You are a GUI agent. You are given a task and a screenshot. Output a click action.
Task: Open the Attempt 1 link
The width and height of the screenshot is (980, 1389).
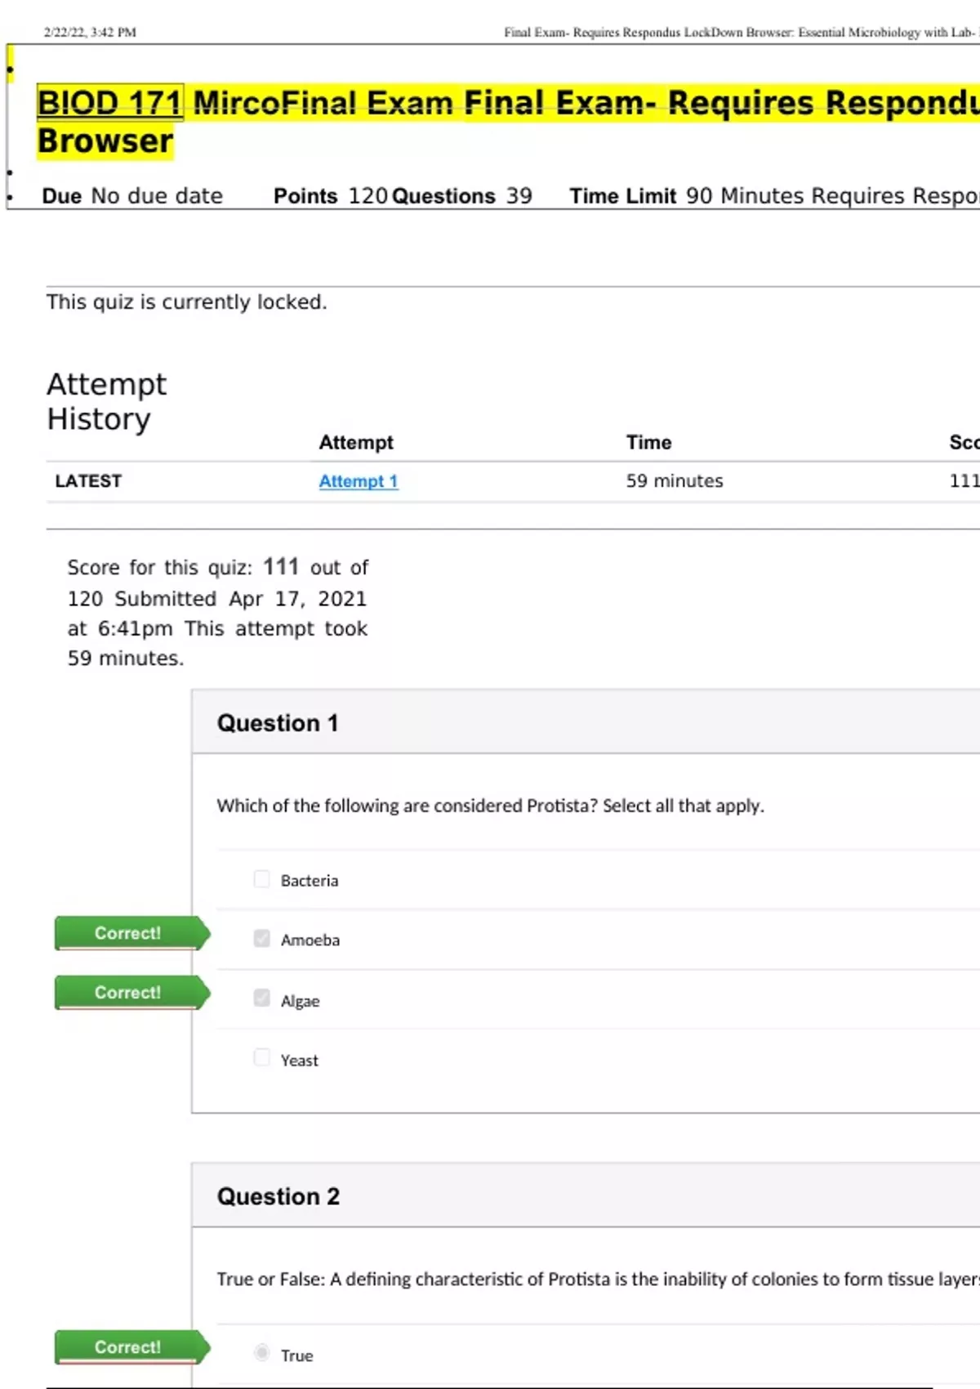(358, 481)
